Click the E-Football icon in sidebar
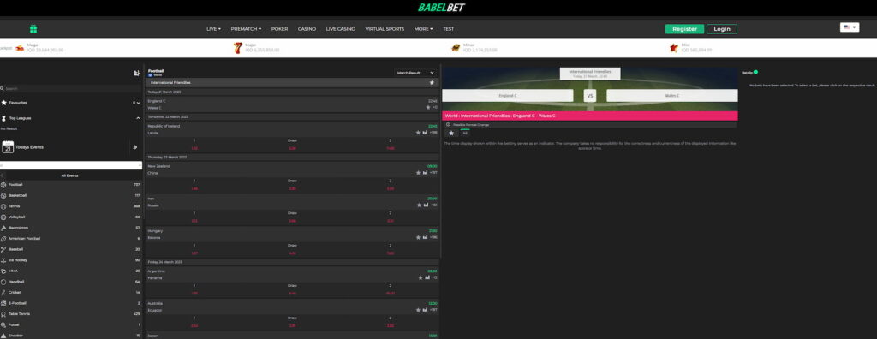 3,303
